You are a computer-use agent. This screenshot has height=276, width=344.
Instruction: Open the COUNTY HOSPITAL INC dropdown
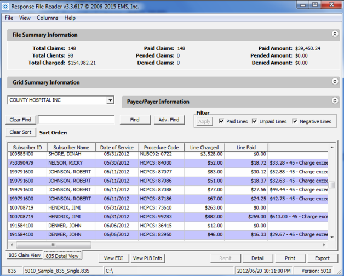click(110, 100)
